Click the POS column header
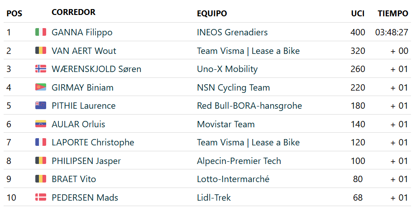Screen dimensions: 416x207 pyautogui.click(x=14, y=14)
